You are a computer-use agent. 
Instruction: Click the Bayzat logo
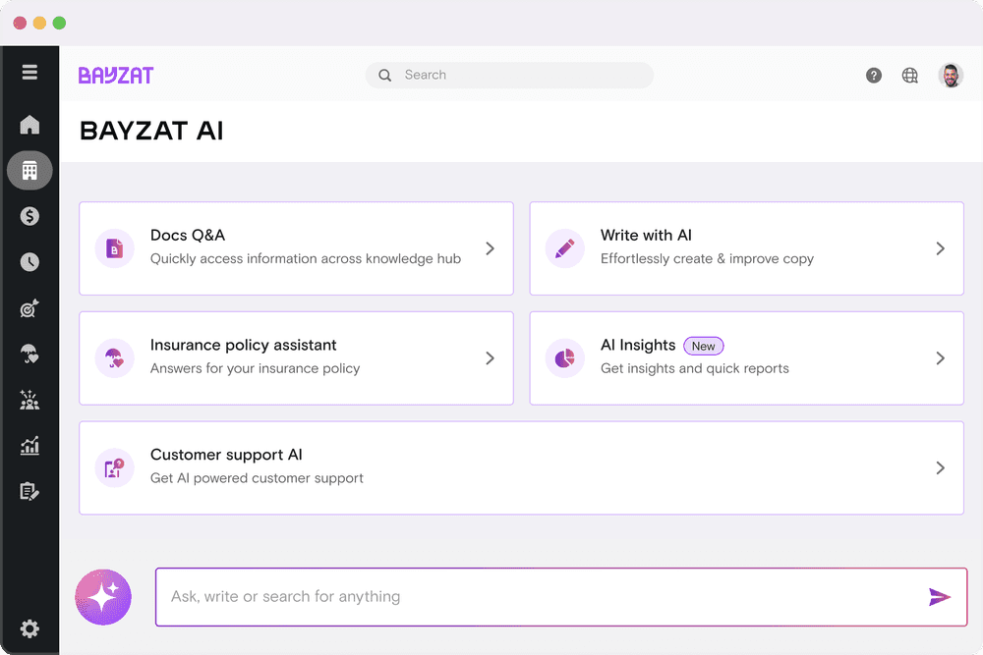tap(116, 76)
